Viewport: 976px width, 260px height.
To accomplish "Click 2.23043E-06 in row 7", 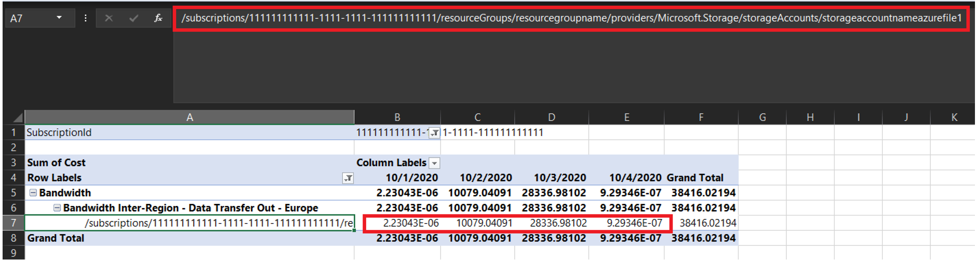I will tap(411, 223).
